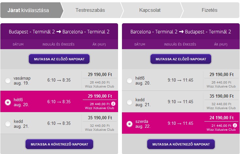Click the outbound vasárnap 29 190,00 Ft price
240x154 pixels.
[100, 74]
